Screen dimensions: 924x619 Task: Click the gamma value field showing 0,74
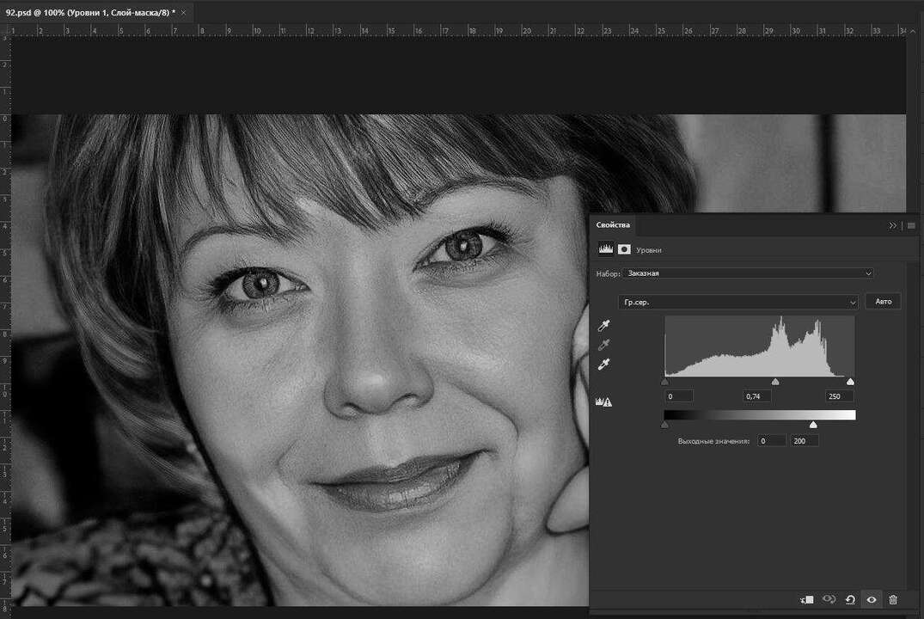click(x=757, y=396)
